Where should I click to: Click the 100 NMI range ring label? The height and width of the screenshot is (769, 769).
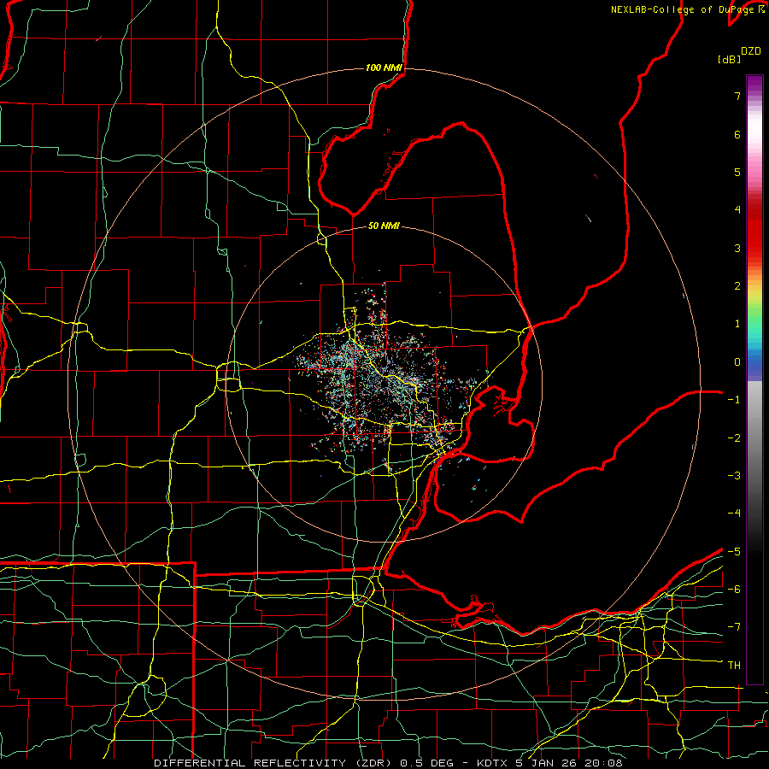384,68
